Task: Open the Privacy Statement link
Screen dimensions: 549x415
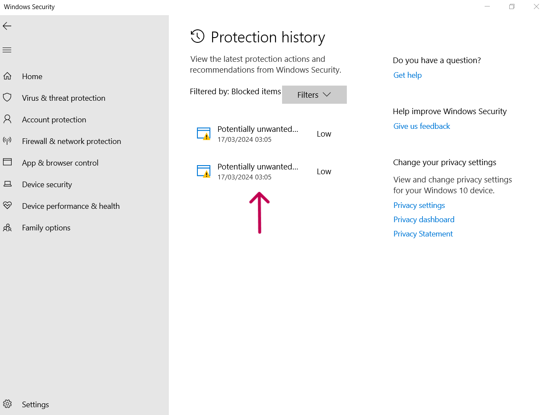Action: point(423,234)
